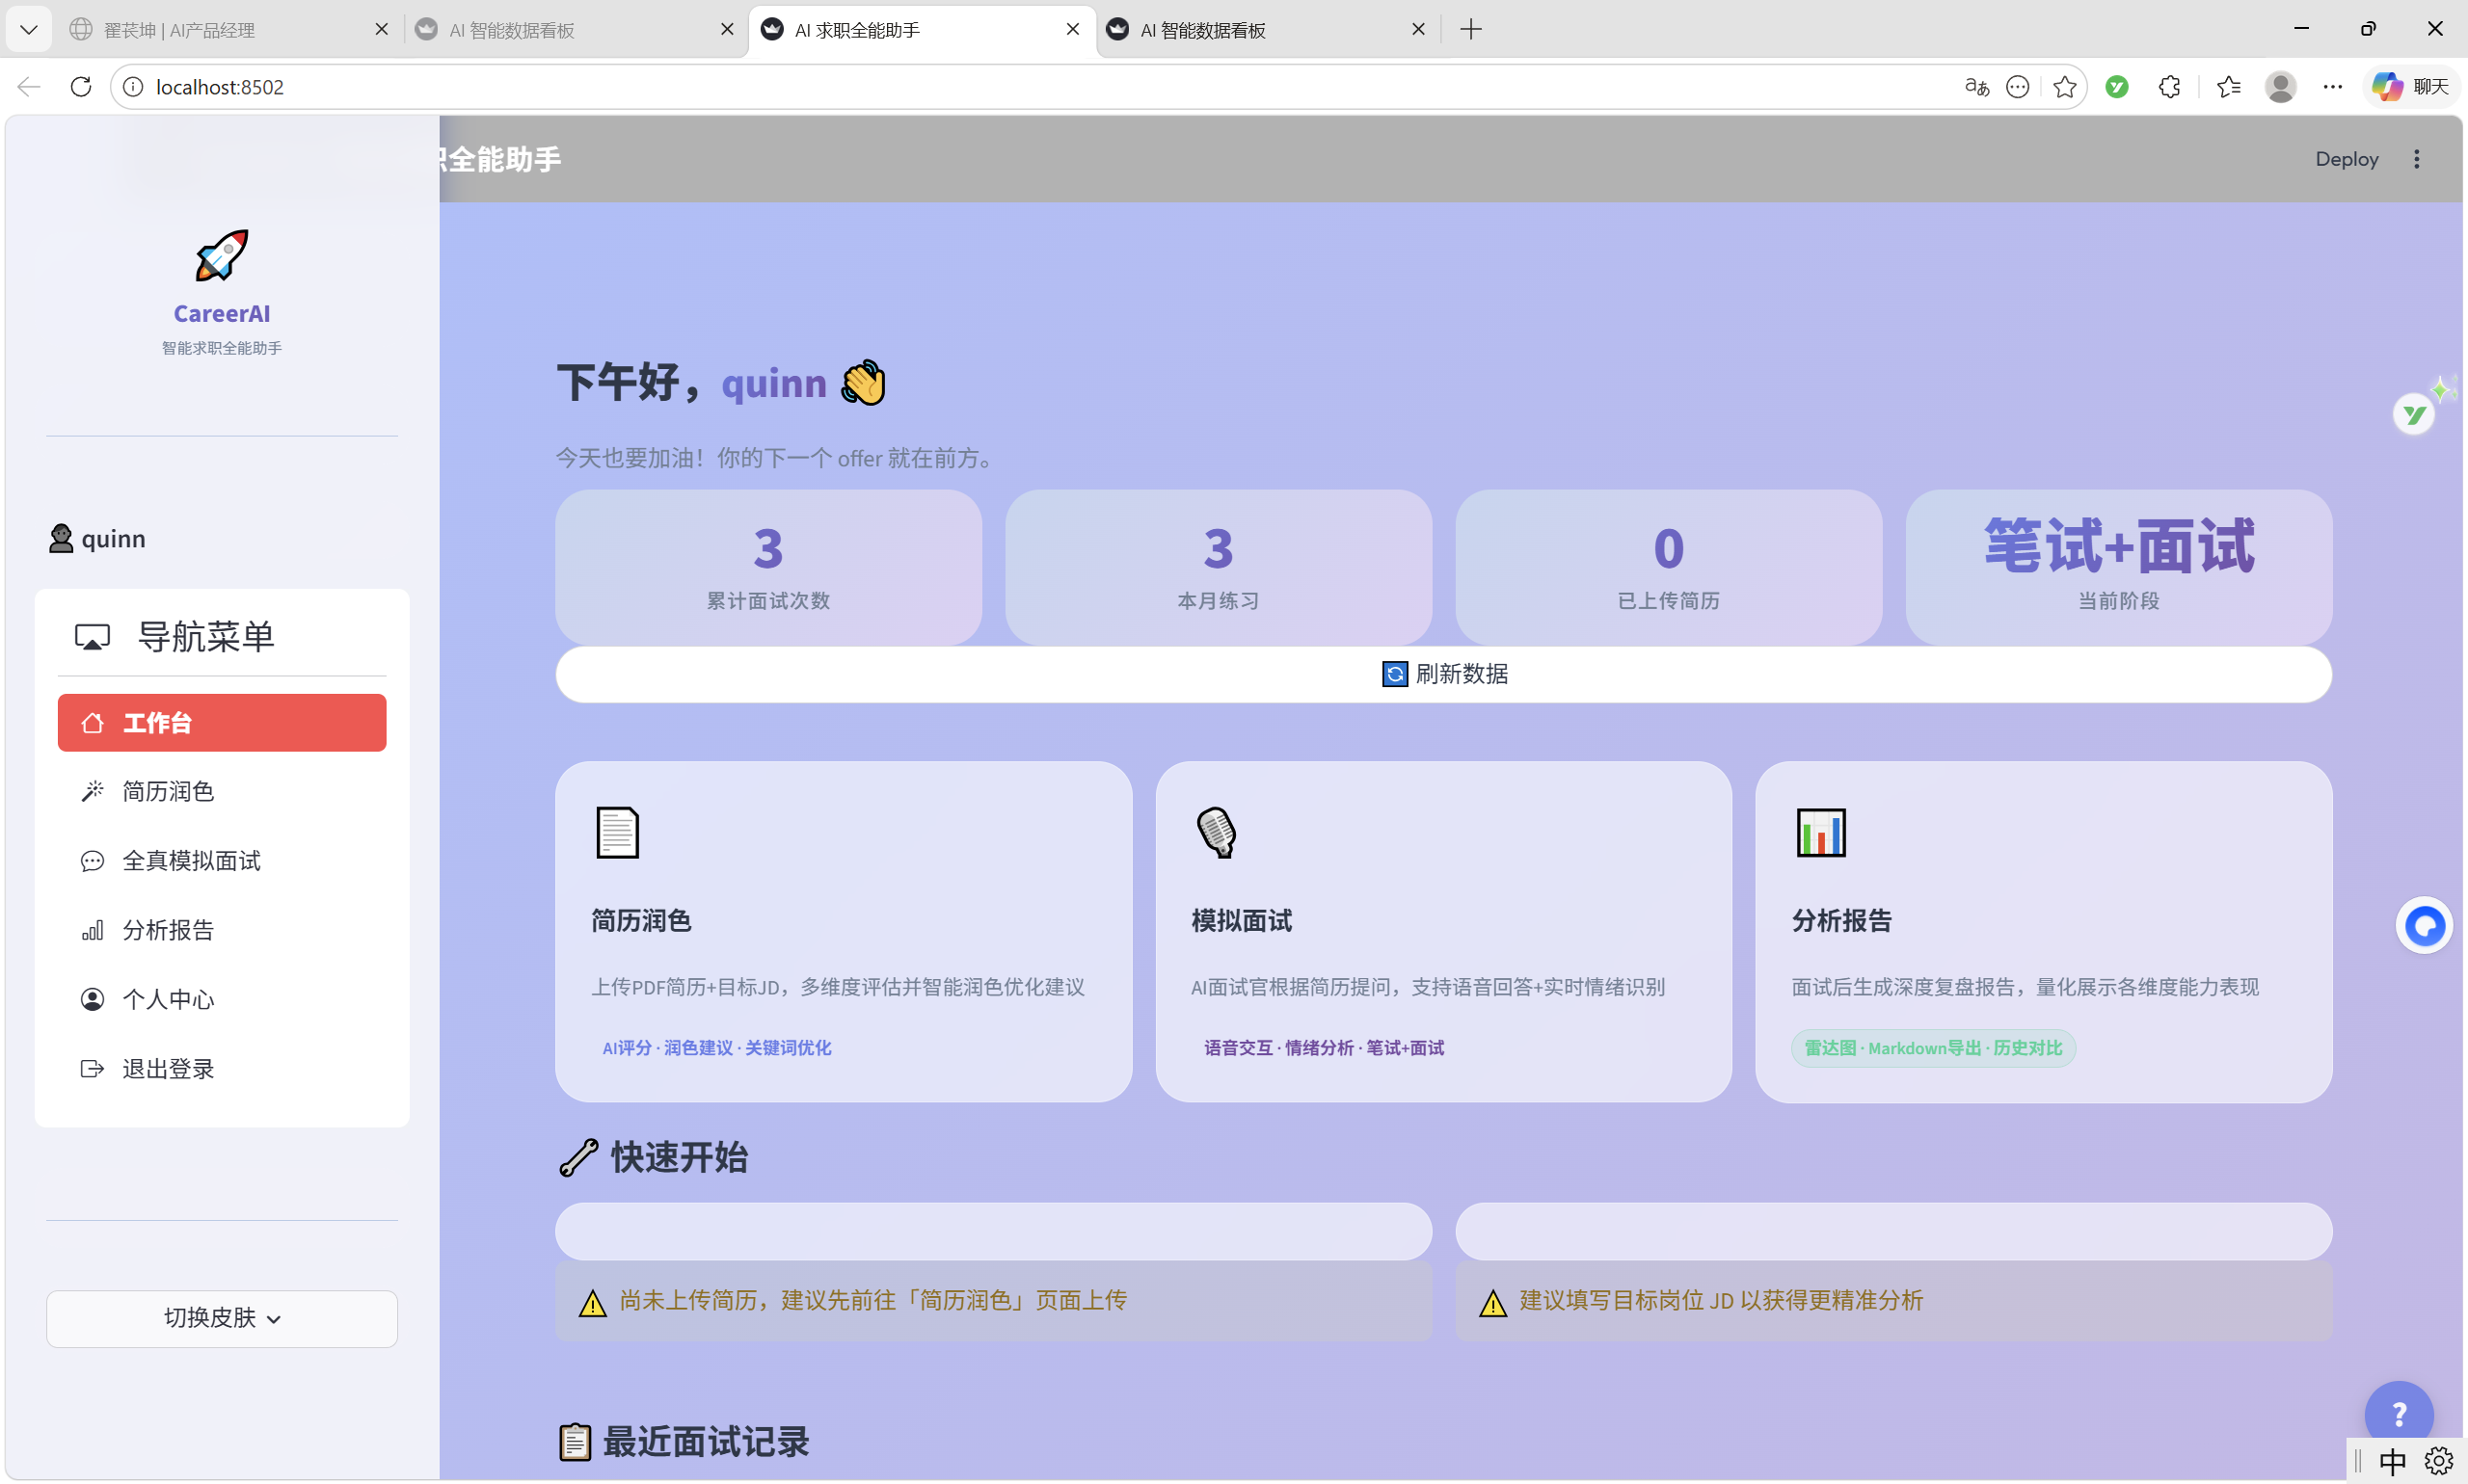Open the browser tab search chevron

(x=28, y=29)
